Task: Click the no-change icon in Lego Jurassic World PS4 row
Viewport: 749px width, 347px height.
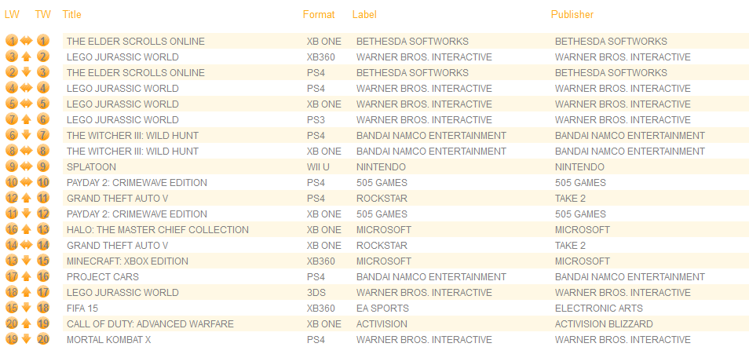Action: point(27,89)
